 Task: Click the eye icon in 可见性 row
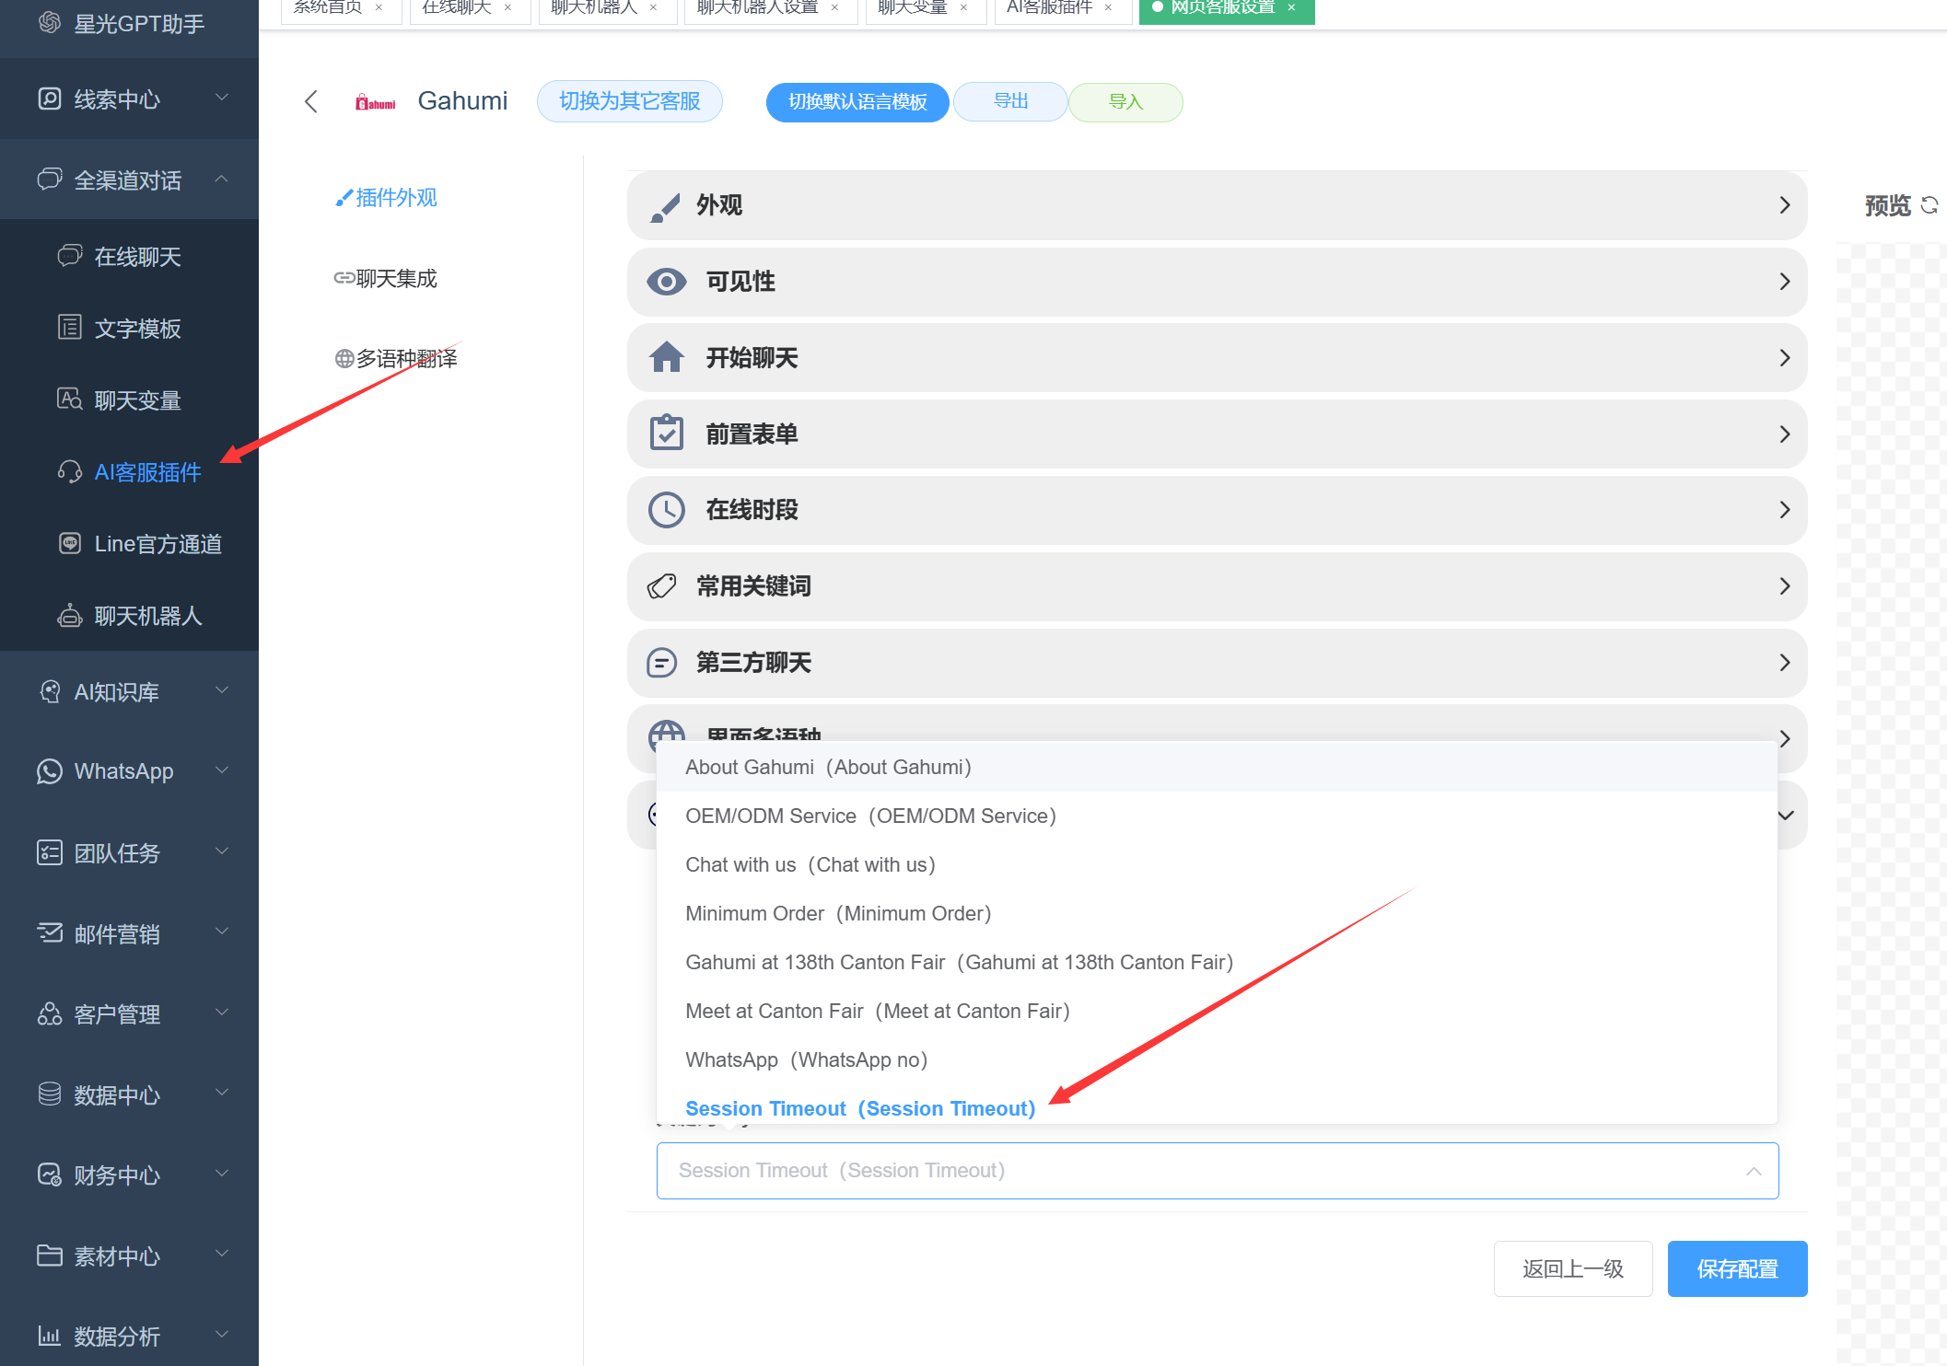tap(667, 282)
